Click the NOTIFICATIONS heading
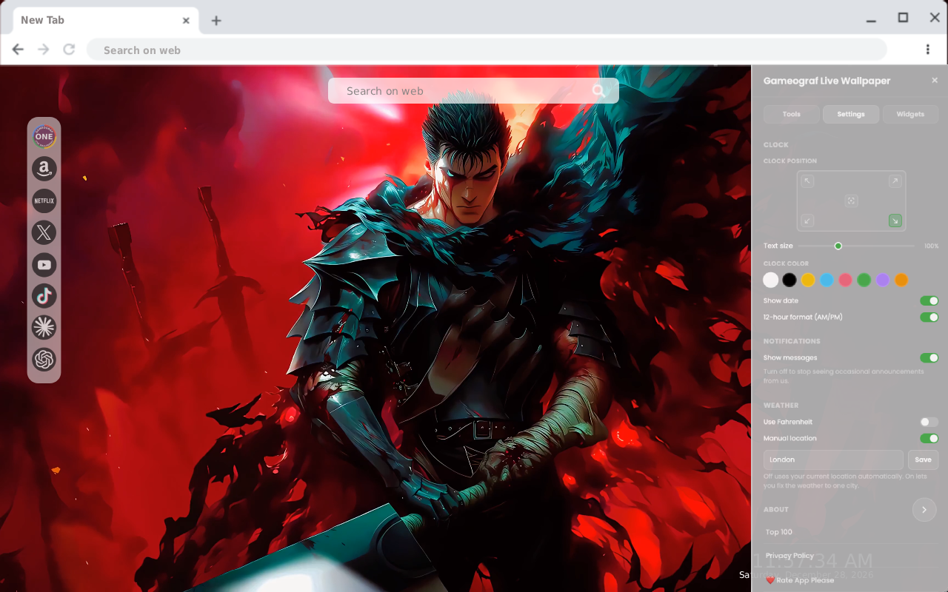The height and width of the screenshot is (592, 948). coord(792,341)
